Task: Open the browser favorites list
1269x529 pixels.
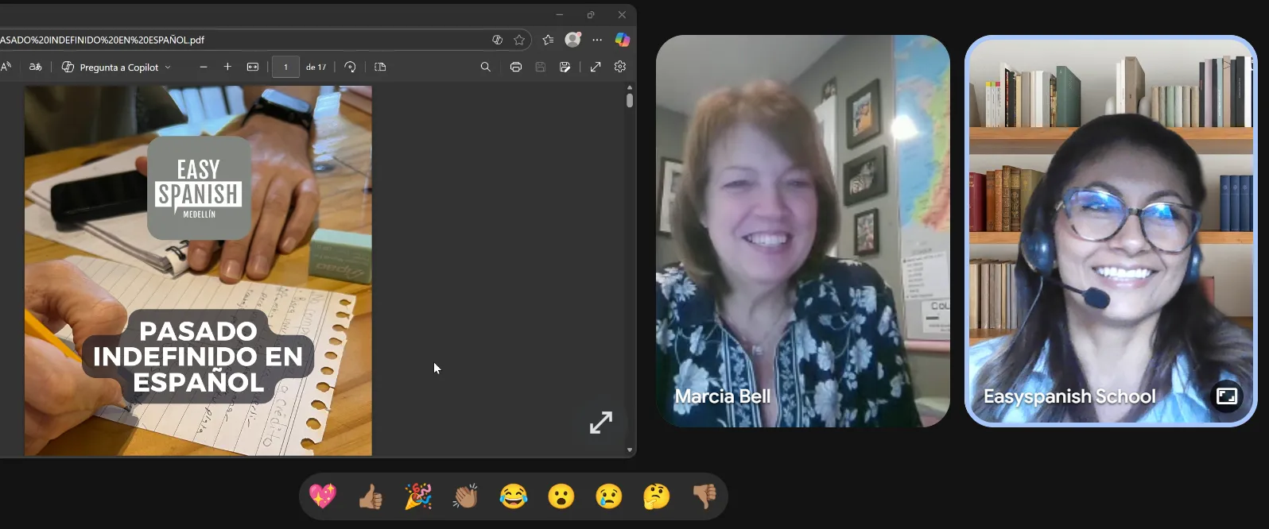Action: tap(548, 40)
